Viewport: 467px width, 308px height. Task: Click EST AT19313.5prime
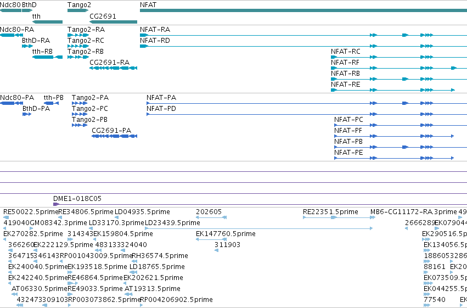(x=153, y=289)
